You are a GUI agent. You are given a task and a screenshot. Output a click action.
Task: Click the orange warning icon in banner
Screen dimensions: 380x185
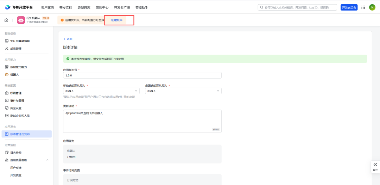tap(62, 20)
